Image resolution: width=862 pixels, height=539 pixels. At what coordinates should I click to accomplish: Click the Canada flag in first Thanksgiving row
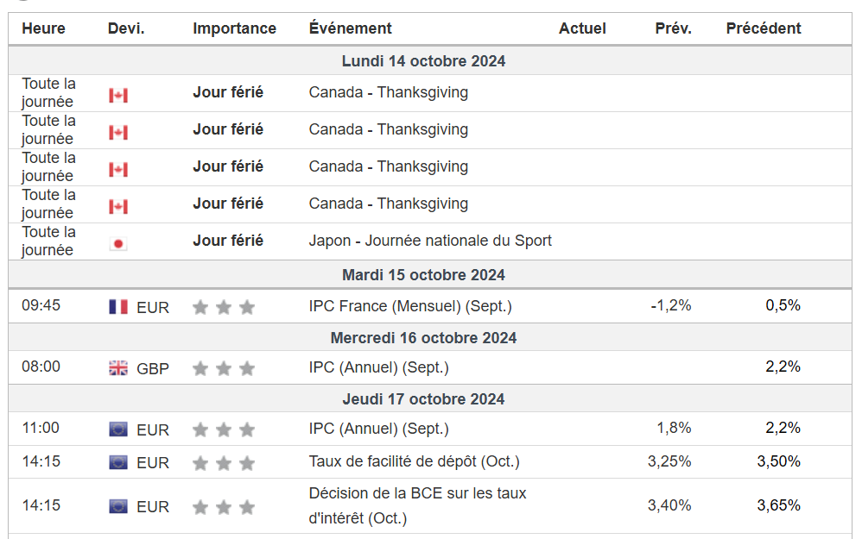[x=118, y=95]
